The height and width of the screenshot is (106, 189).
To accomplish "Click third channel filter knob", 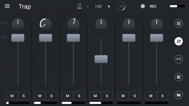I will point(73,24).
